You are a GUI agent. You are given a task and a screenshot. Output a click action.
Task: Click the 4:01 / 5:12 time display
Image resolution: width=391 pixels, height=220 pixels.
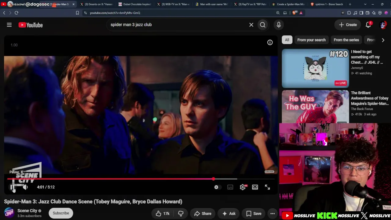point(46,187)
